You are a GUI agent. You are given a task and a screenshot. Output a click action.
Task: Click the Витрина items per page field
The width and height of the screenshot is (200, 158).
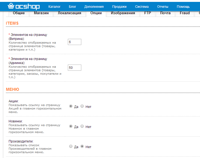(x=75, y=42)
